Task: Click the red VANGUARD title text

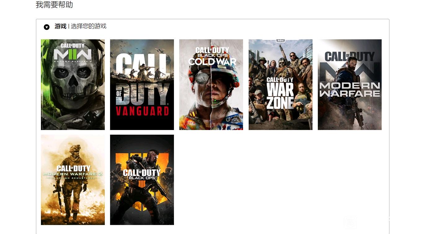Action: pos(142,111)
